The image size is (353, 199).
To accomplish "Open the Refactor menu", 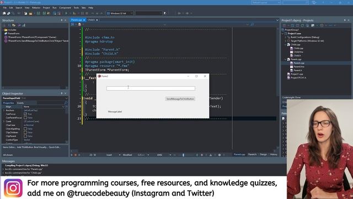I will [36, 8].
